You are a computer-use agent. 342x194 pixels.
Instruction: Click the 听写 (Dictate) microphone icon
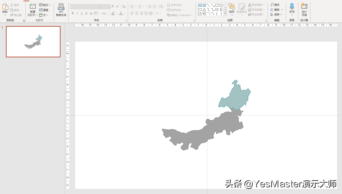point(292,7)
